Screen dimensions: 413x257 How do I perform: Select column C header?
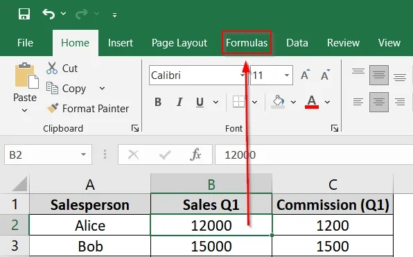pos(333,184)
